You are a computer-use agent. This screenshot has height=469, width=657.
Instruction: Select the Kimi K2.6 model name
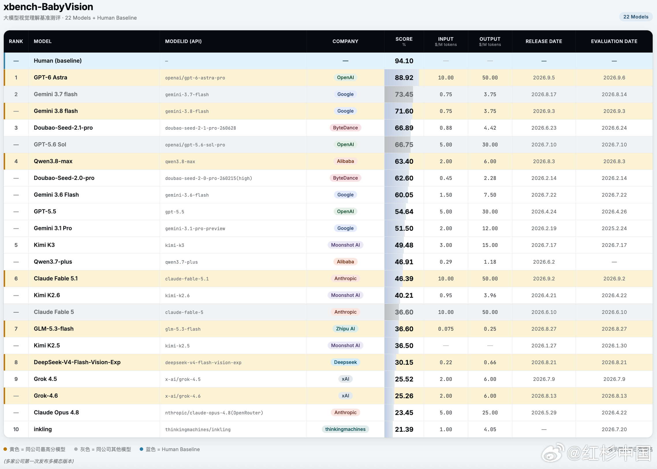[47, 295]
